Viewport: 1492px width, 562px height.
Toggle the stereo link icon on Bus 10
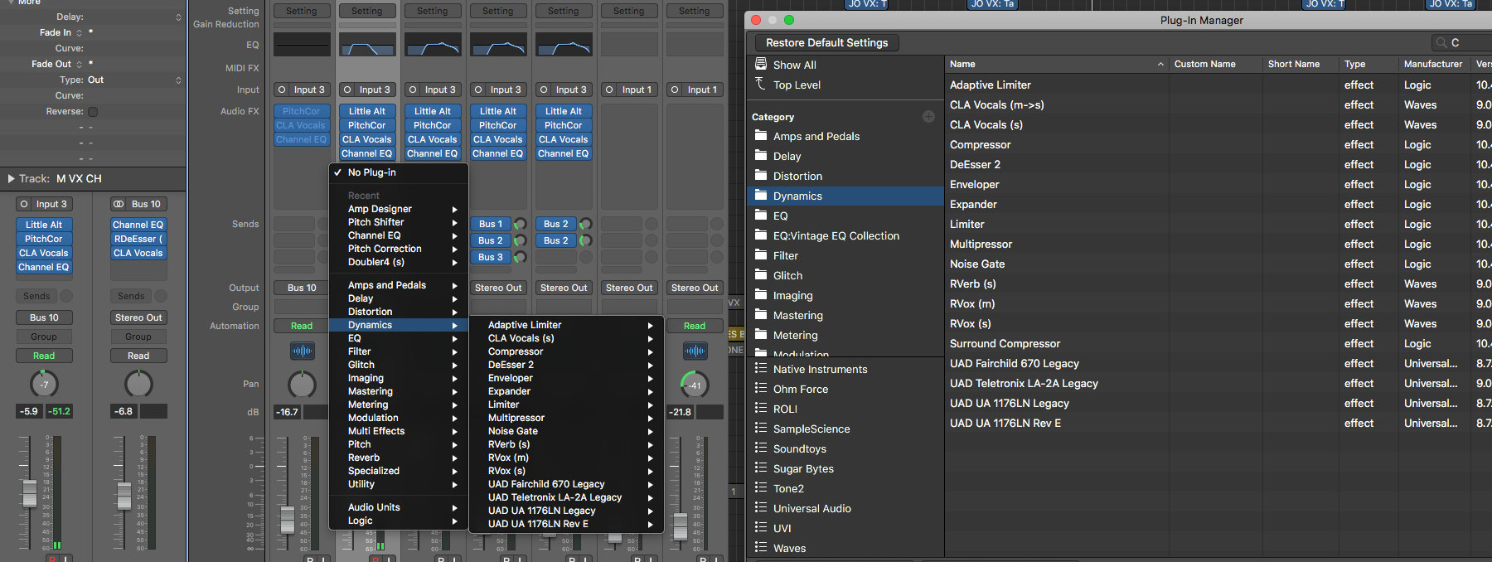tap(119, 204)
